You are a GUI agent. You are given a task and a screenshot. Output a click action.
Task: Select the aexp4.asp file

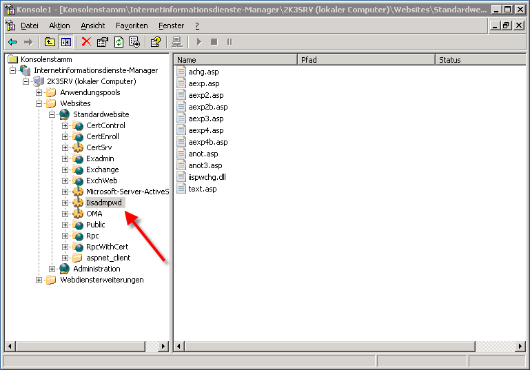(x=206, y=130)
